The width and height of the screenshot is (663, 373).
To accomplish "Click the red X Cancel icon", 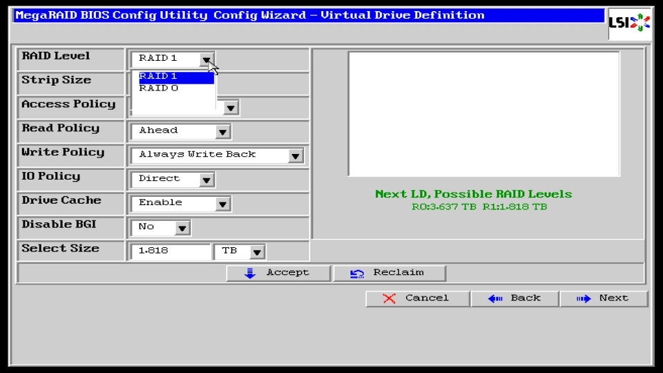I will (389, 298).
